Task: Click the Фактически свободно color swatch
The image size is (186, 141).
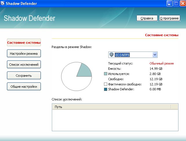Action: pos(105,84)
